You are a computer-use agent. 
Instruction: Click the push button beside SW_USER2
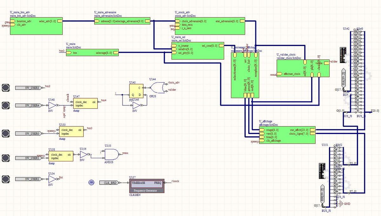pyautogui.click(x=6, y=179)
